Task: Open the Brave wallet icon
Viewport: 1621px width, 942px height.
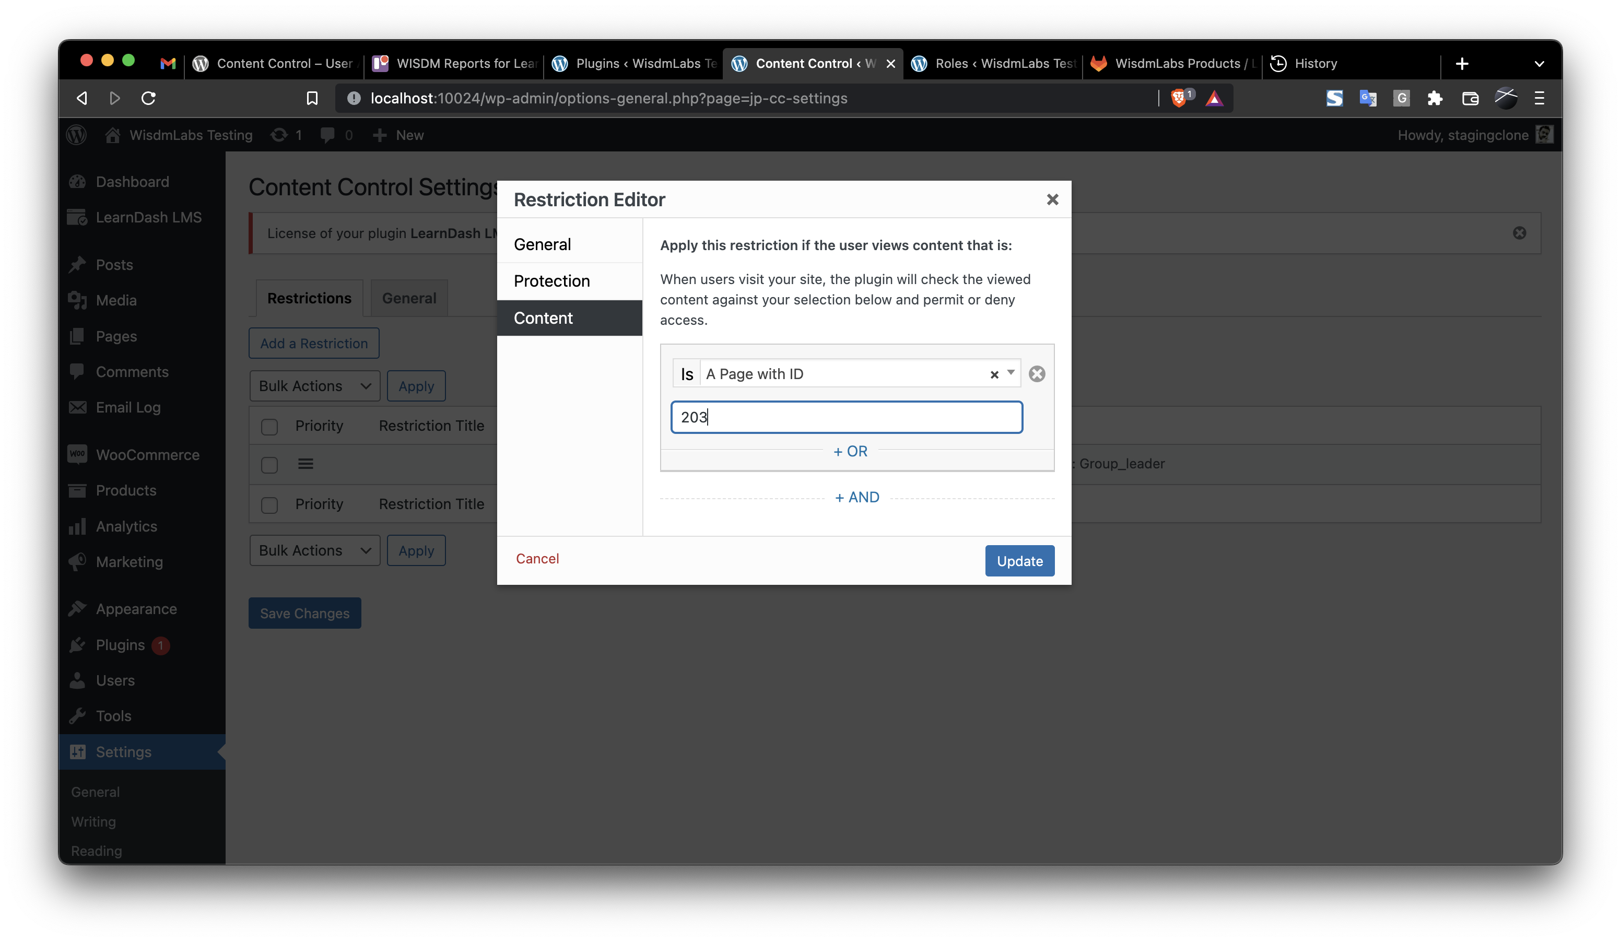Action: [x=1470, y=98]
